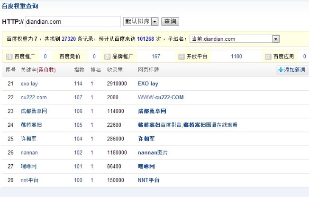Click index value 106 in row 23
The height and width of the screenshot is (197, 309).
(x=78, y=111)
